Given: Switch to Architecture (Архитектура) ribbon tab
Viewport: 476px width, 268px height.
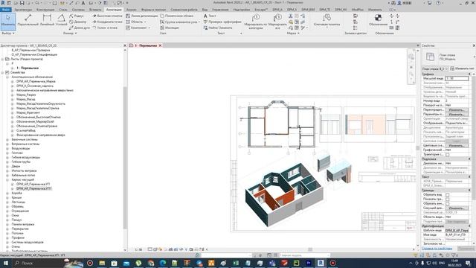Looking at the screenshot, I should pos(23,10).
